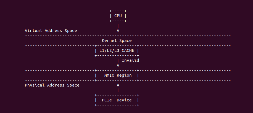This screenshot has height=113, width=253.
Task: Click the L1/L2/L3 CACHE box label
Action: pos(117,51)
